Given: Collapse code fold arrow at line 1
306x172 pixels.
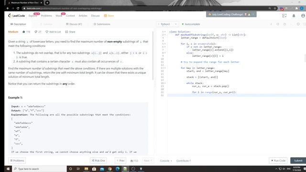Looking at the screenshot, I should 165,32.
